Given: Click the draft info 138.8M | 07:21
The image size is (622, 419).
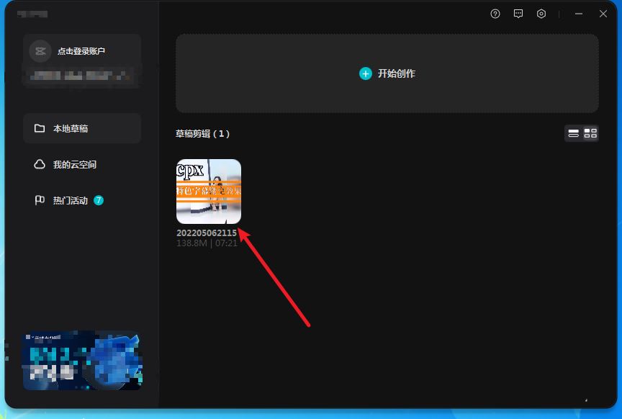Looking at the screenshot, I should click(x=206, y=244).
